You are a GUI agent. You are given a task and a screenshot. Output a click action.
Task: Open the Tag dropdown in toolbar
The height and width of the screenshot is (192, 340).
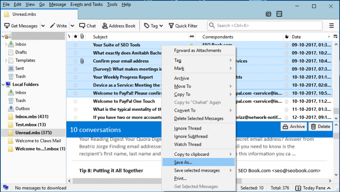click(x=161, y=26)
